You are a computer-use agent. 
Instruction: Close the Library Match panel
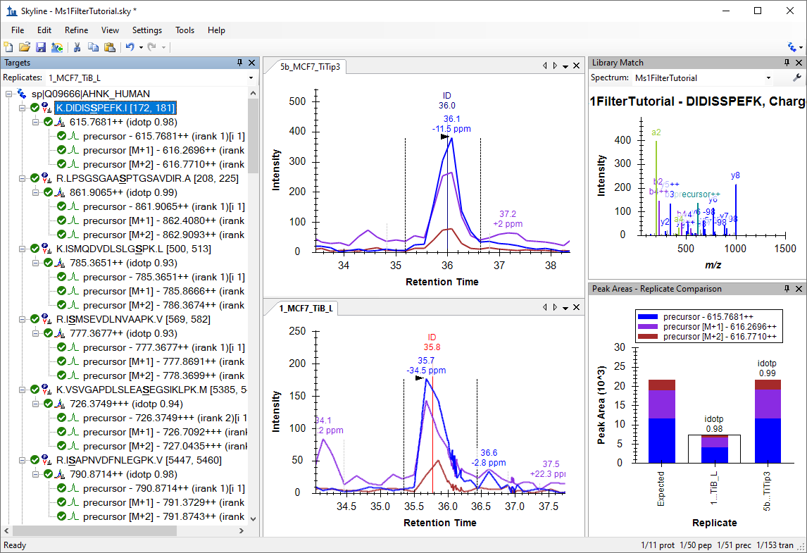799,63
